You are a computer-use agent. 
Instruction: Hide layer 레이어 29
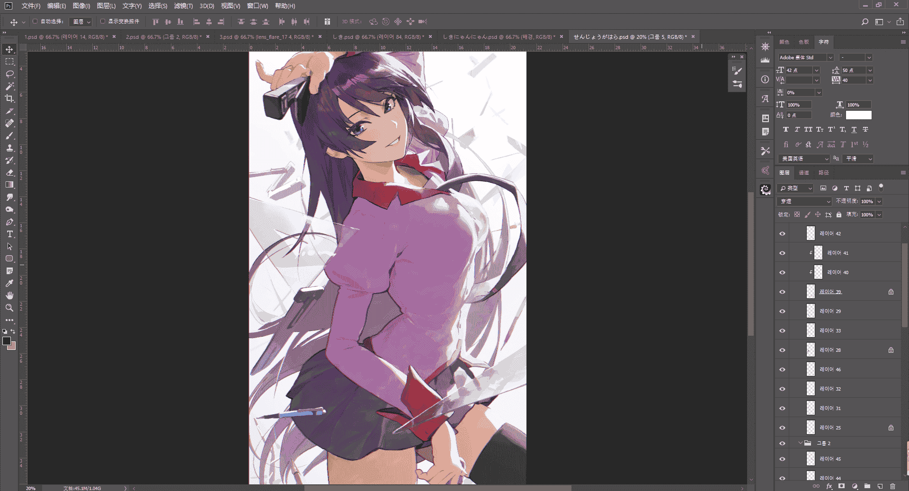[782, 311]
